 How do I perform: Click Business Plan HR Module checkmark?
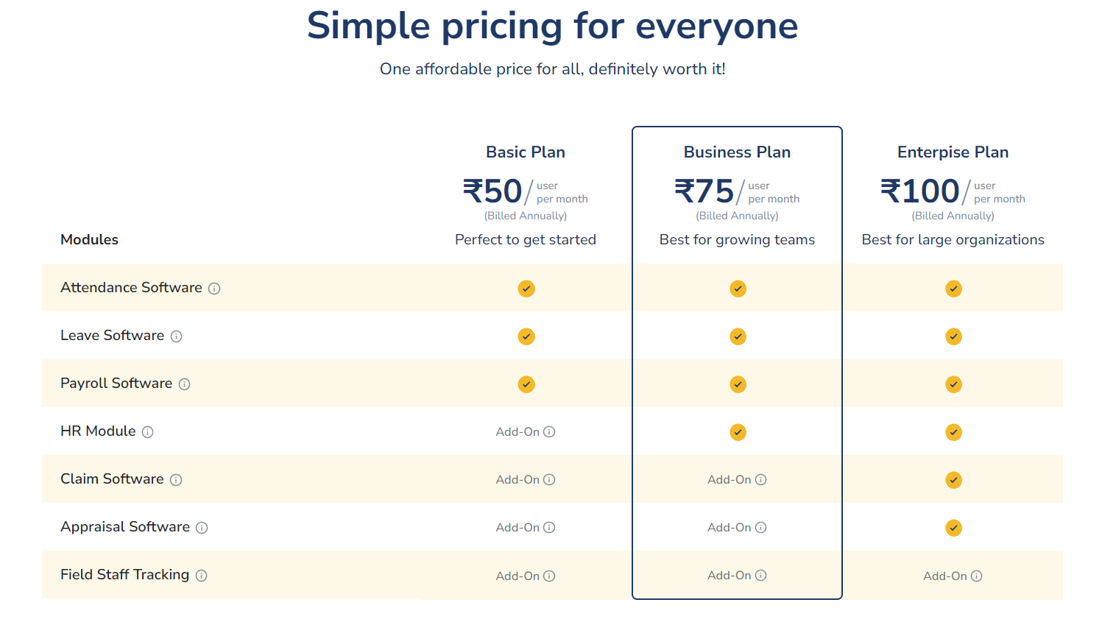[738, 432]
